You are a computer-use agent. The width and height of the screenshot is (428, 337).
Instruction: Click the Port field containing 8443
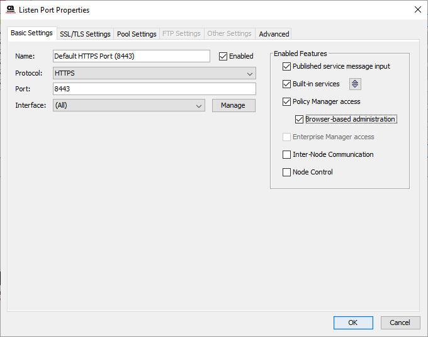[x=154, y=89]
